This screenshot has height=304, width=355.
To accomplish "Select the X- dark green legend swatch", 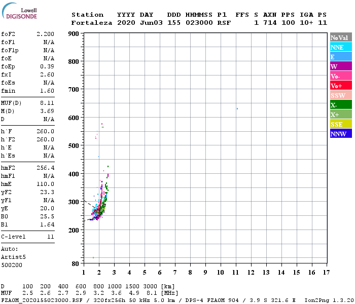I will (x=341, y=104).
